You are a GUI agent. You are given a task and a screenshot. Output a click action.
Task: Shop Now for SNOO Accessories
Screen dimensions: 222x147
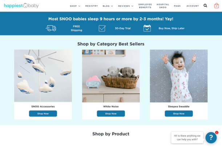(43, 114)
